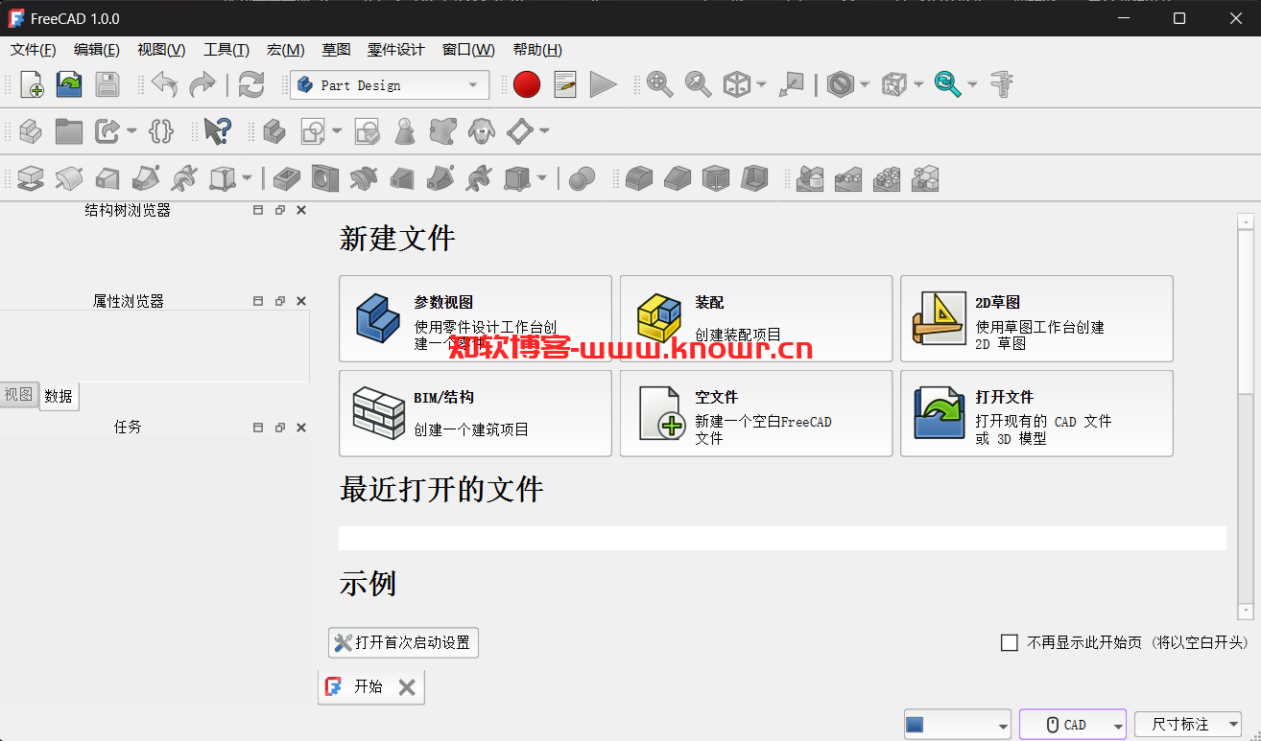The height and width of the screenshot is (741, 1261).
Task: Click the measure caliper icon
Action: coord(1002,85)
